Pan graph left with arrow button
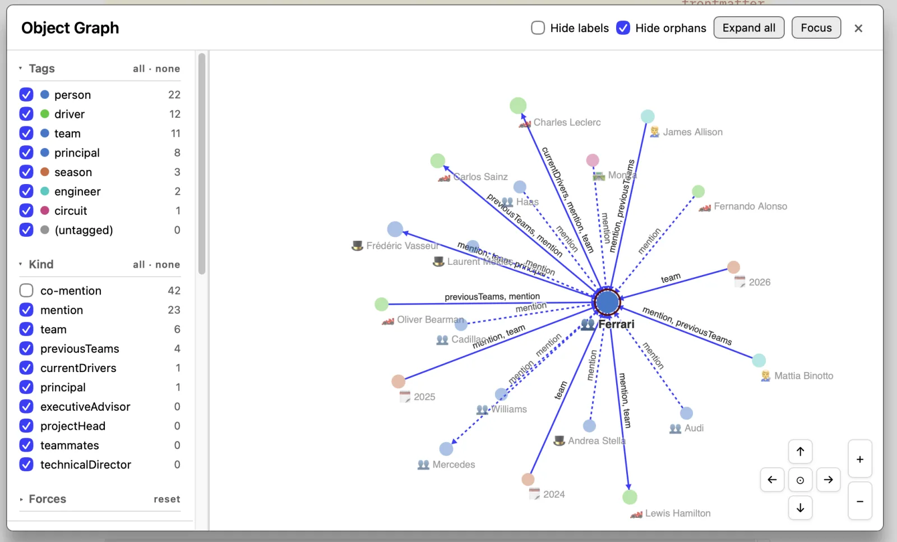 coord(772,480)
